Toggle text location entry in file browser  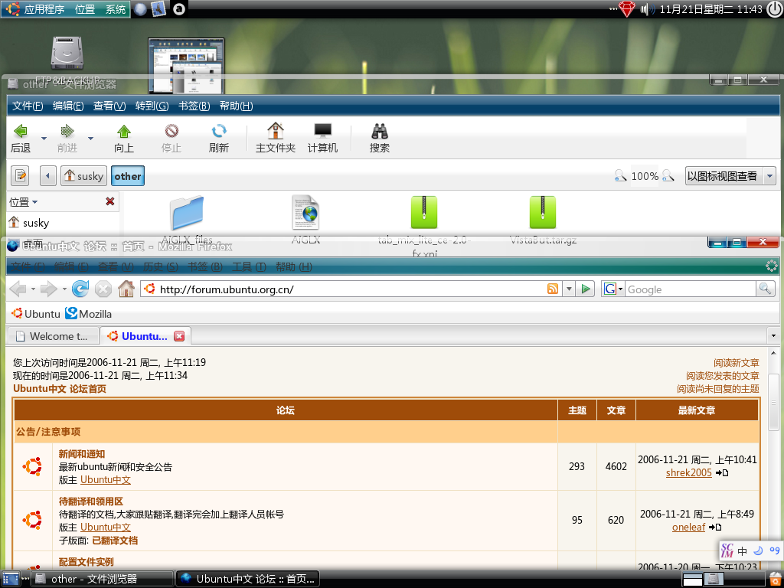pos(20,176)
